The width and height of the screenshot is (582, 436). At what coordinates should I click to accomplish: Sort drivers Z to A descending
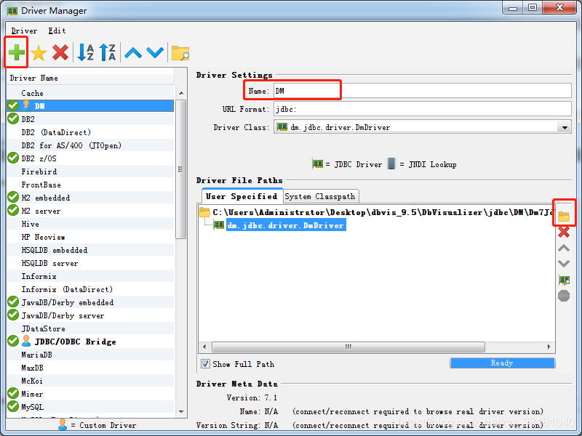(108, 52)
